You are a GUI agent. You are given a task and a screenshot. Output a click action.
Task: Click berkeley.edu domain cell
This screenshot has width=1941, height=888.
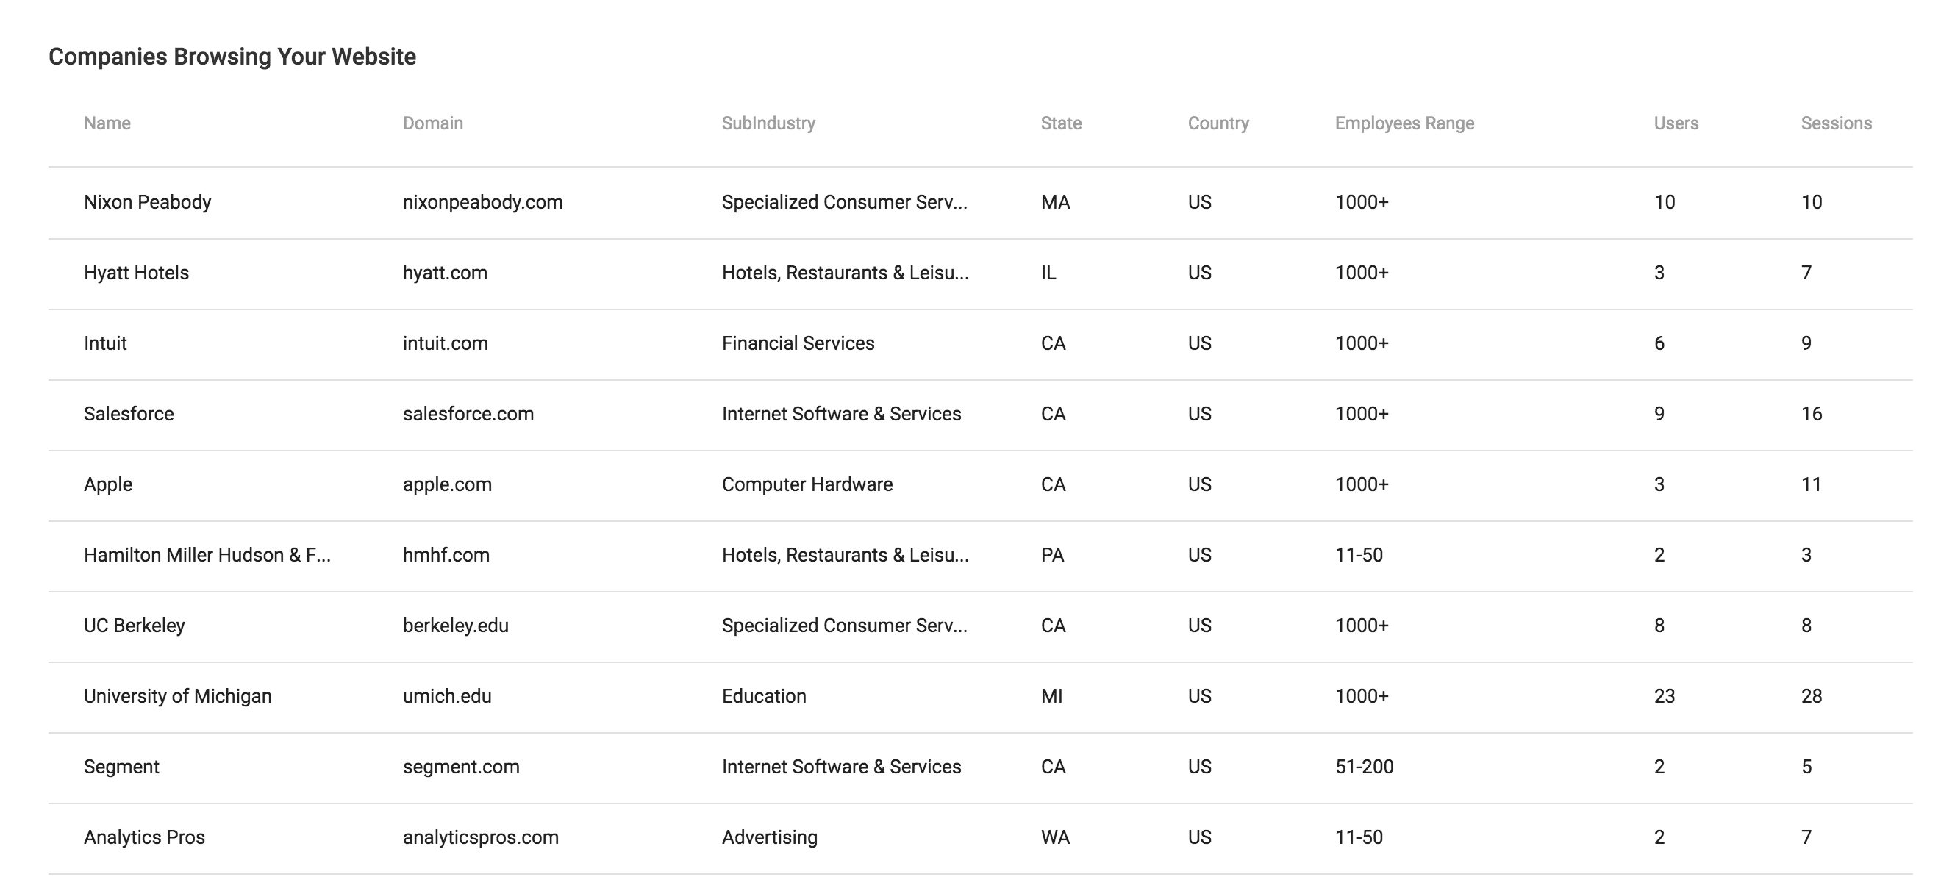[455, 626]
